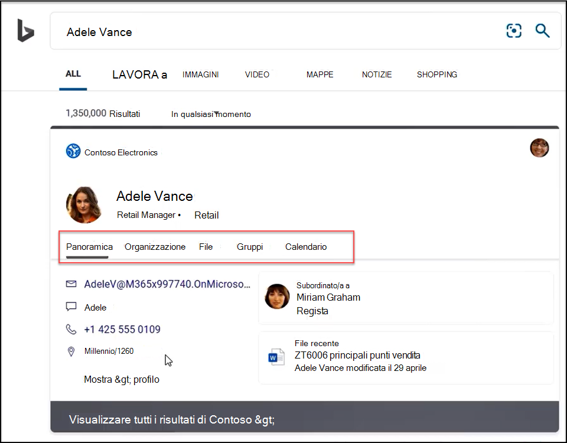Click the File recente label
This screenshot has width=567, height=443.
pyautogui.click(x=317, y=343)
